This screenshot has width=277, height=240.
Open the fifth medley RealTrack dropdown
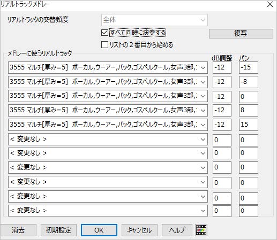pos(108,125)
